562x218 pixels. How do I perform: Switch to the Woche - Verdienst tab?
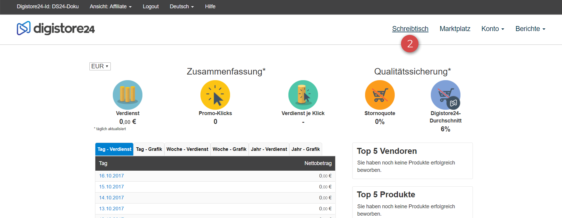[187, 149]
